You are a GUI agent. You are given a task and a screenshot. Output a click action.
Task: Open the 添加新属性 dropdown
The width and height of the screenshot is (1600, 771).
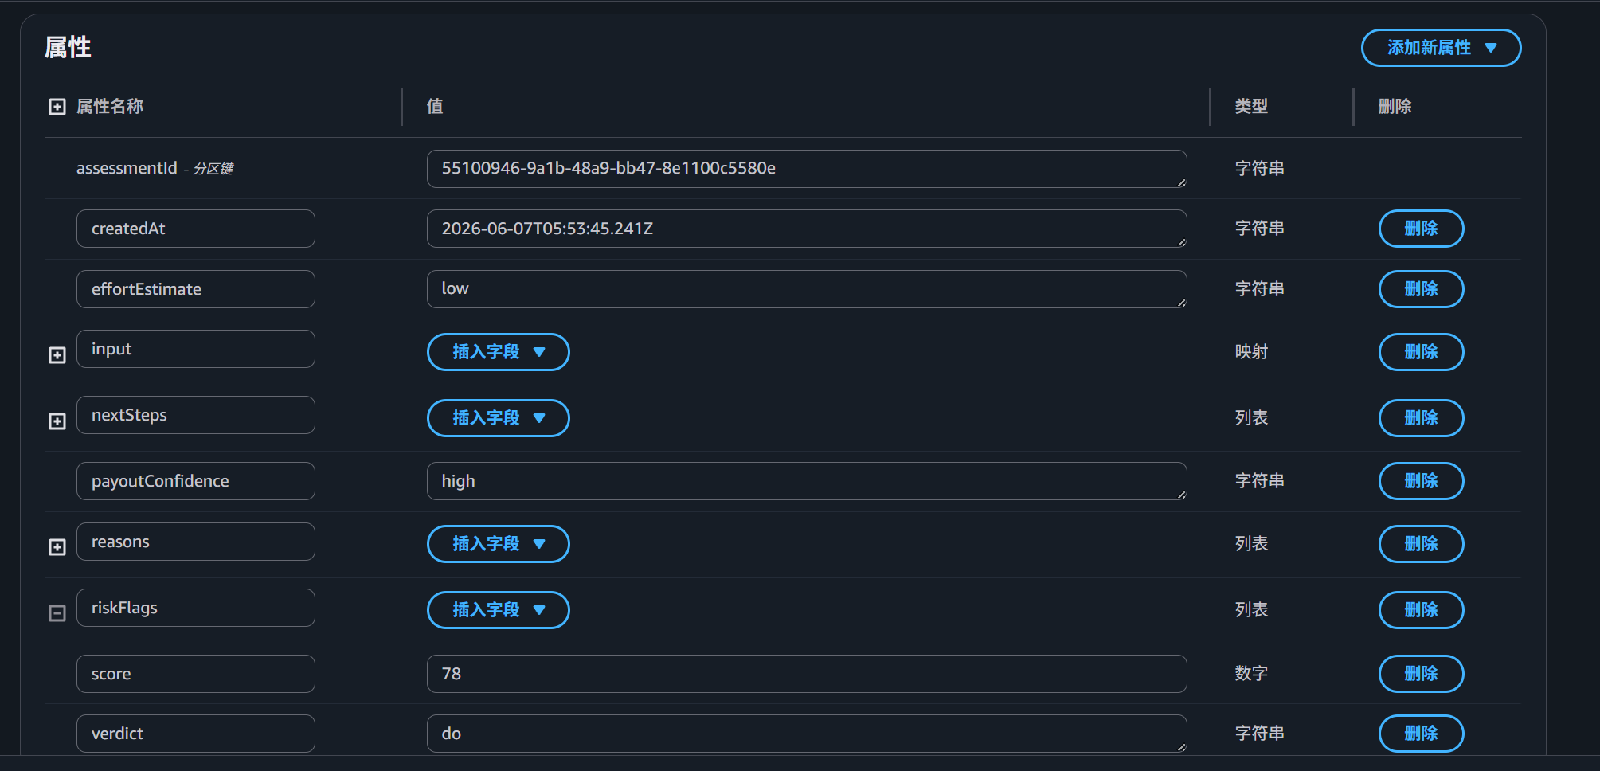pyautogui.click(x=1441, y=48)
